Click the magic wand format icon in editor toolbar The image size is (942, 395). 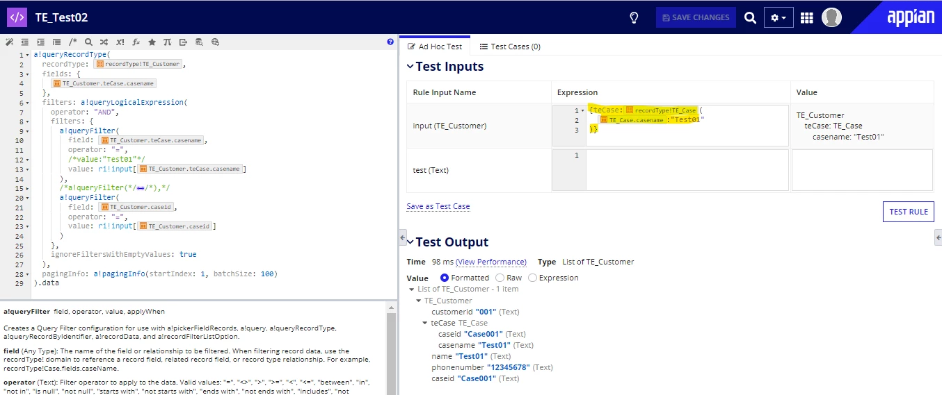click(x=9, y=42)
